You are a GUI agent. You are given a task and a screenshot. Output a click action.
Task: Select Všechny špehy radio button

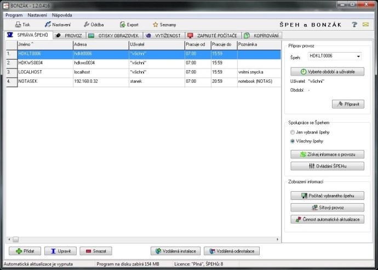293,141
